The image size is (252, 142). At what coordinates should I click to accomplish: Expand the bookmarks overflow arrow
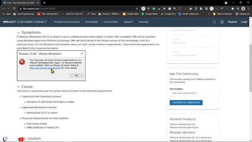click(x=209, y=14)
